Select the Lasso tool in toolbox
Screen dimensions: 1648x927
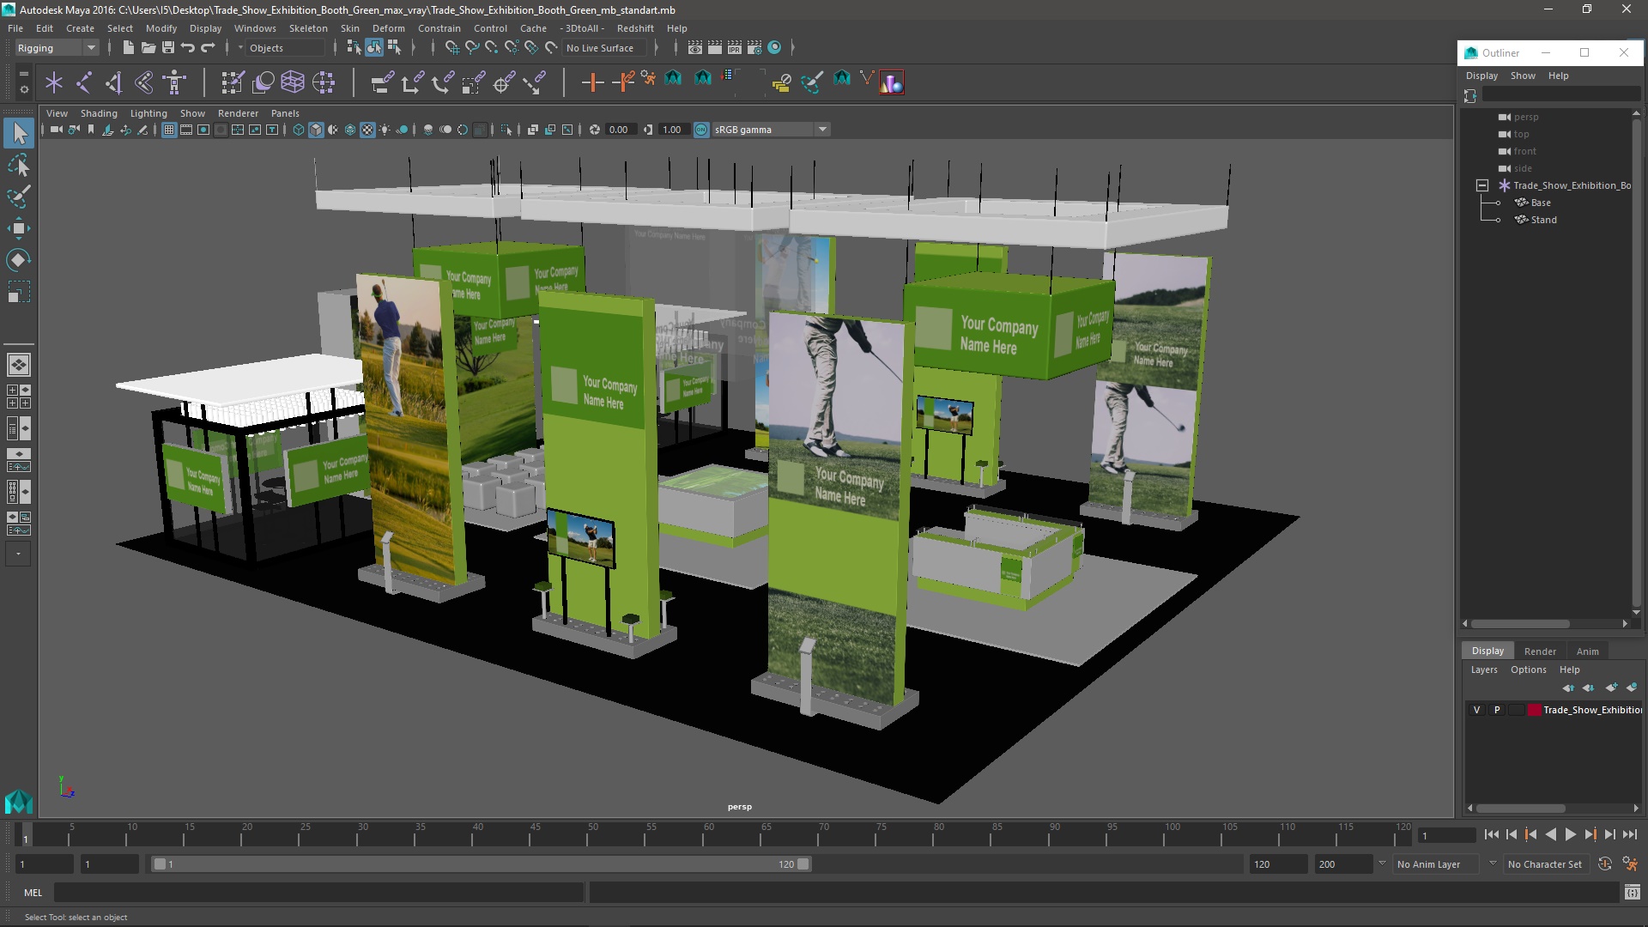[x=19, y=165]
